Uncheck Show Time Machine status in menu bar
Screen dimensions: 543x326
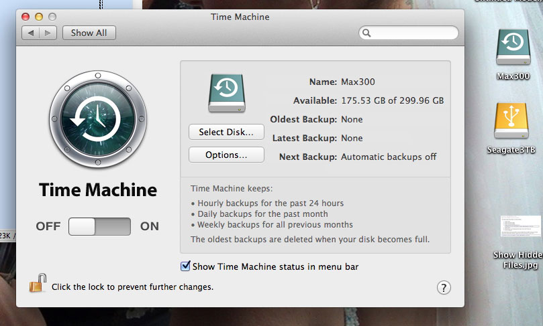click(185, 266)
